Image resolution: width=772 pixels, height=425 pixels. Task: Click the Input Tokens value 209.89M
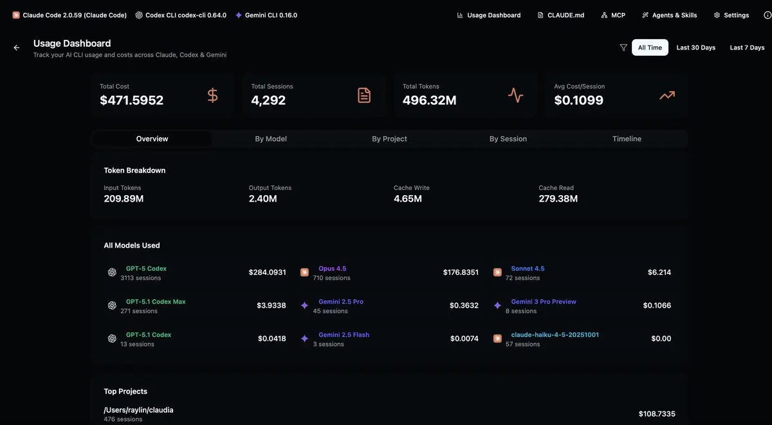(124, 199)
